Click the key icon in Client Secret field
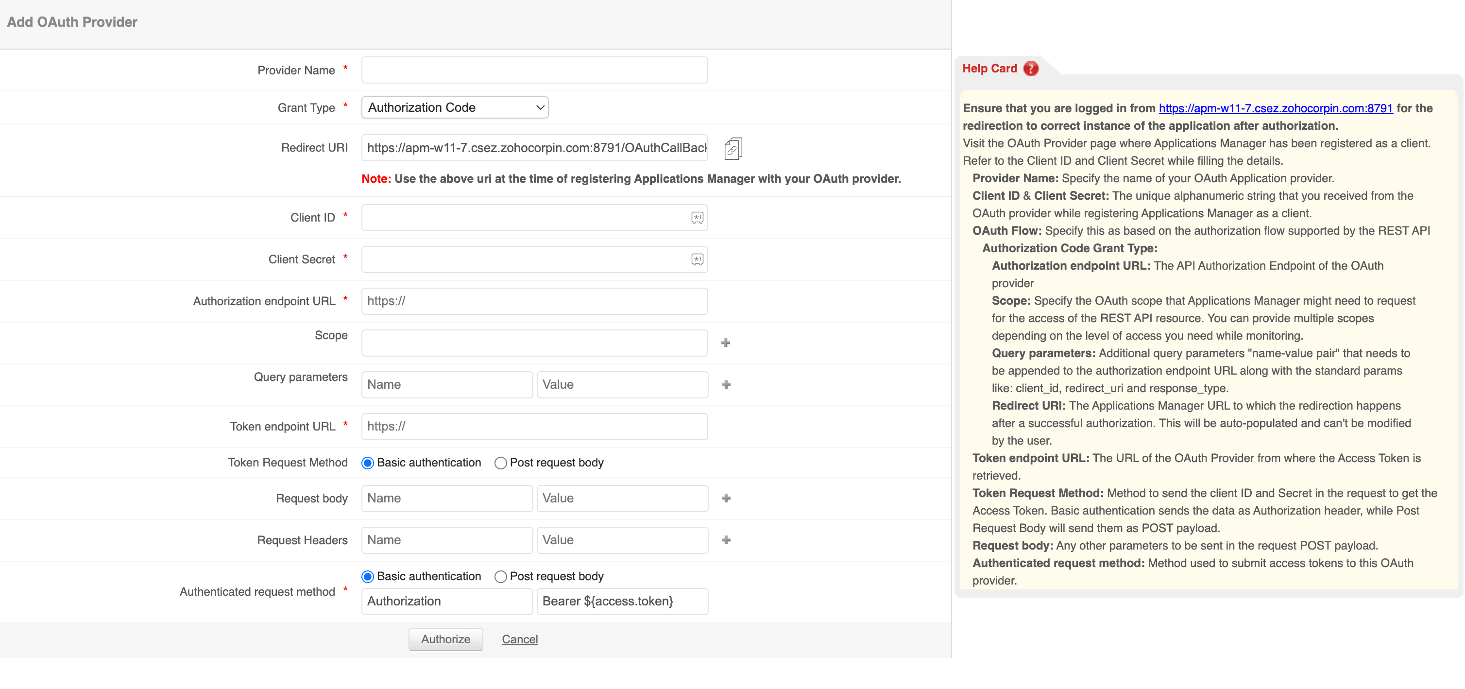Viewport: 1465px width, 689px height. pos(697,259)
